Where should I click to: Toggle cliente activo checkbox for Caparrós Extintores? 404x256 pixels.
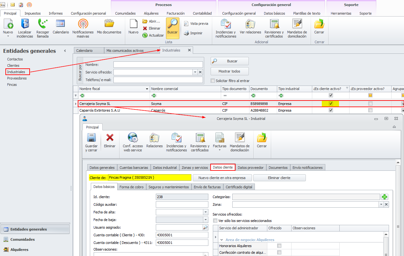click(x=331, y=110)
